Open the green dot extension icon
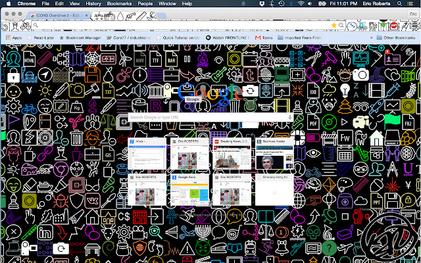This screenshot has height=263, width=421. tap(384, 26)
